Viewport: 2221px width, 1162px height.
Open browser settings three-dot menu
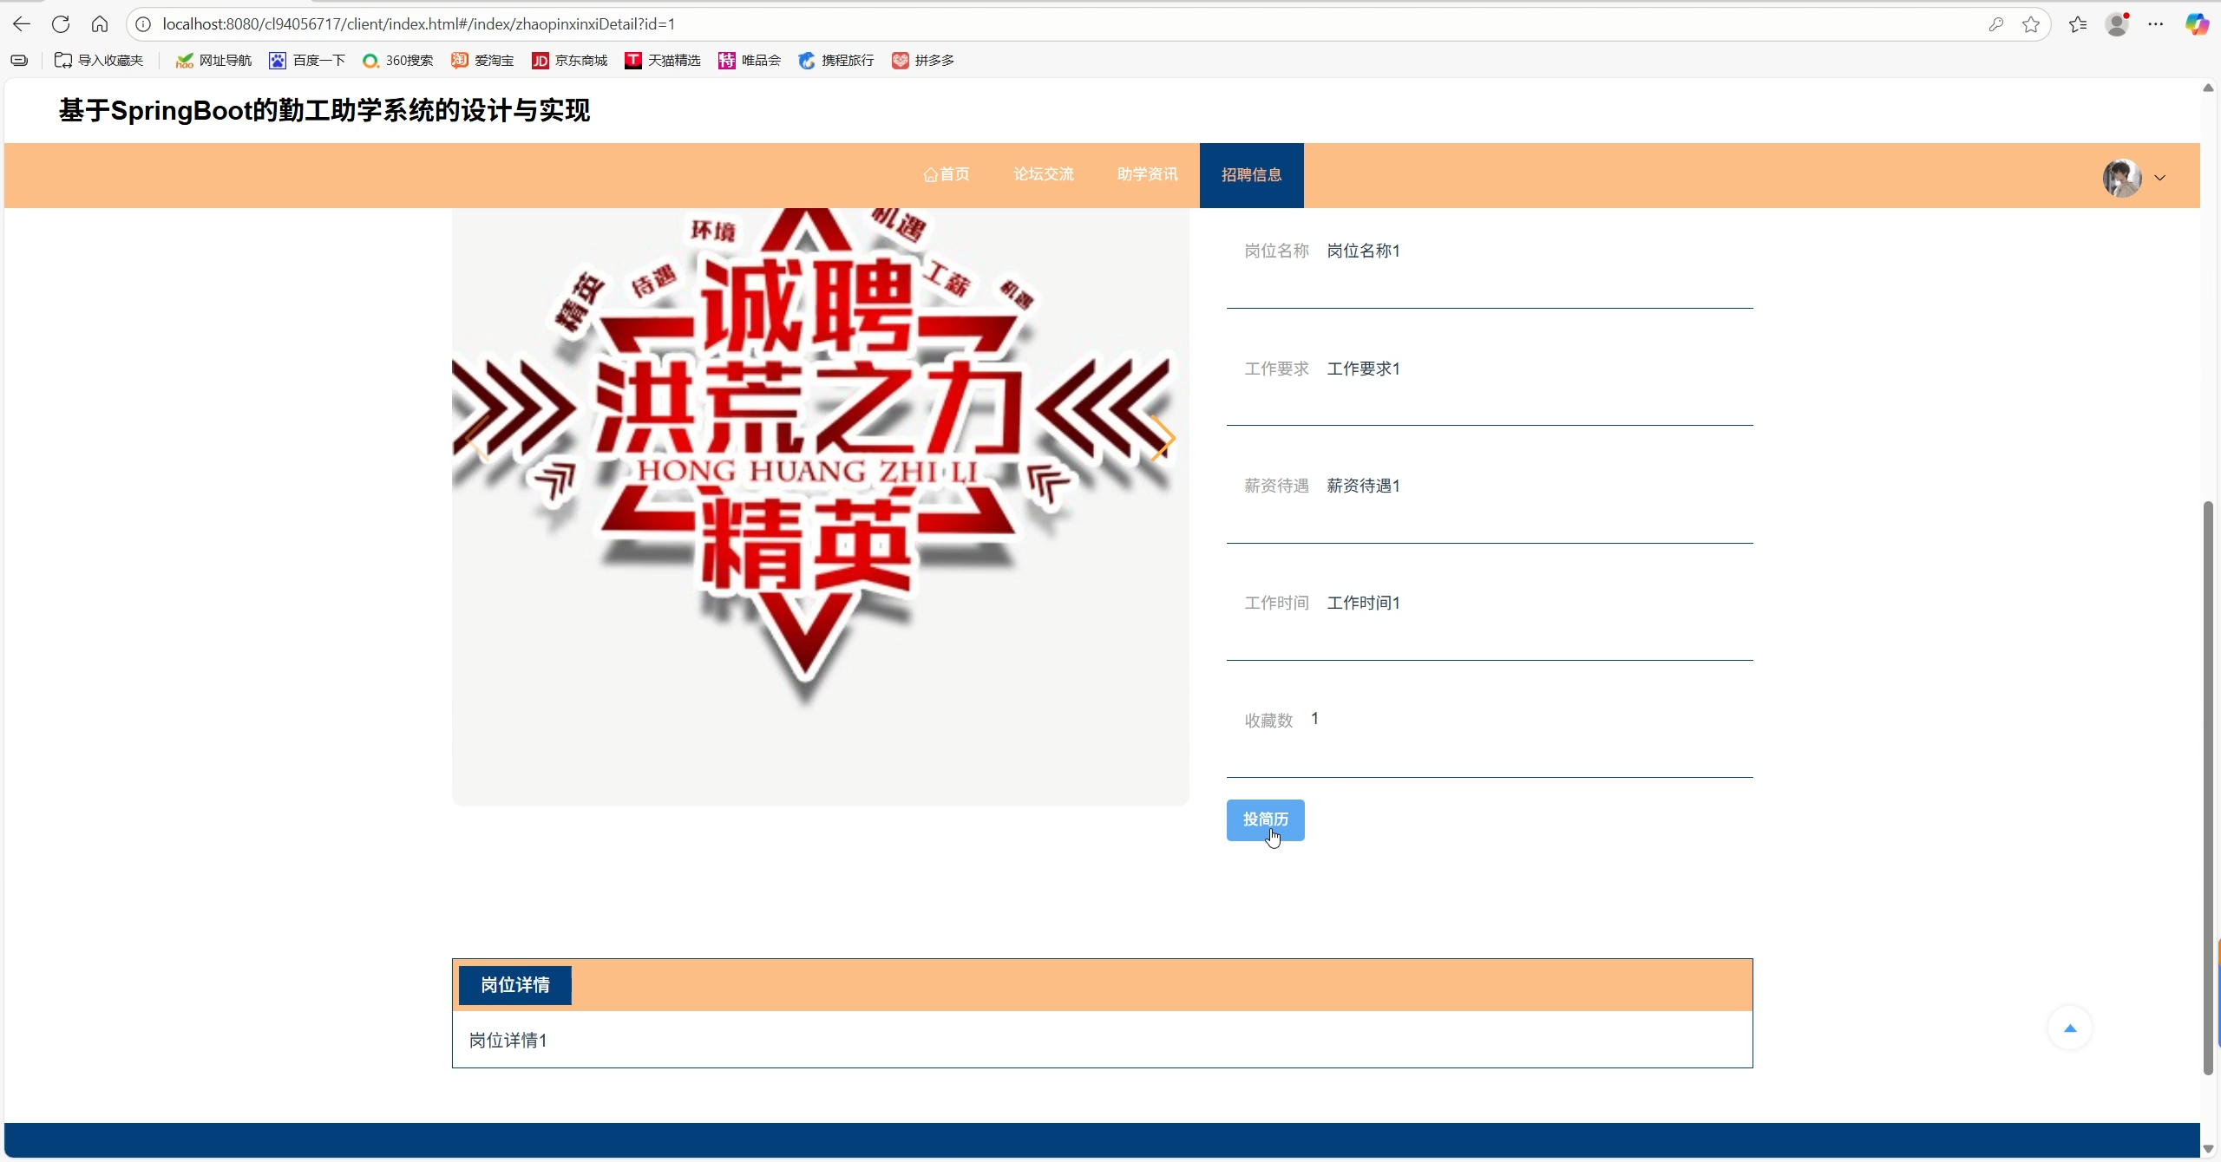[2156, 24]
